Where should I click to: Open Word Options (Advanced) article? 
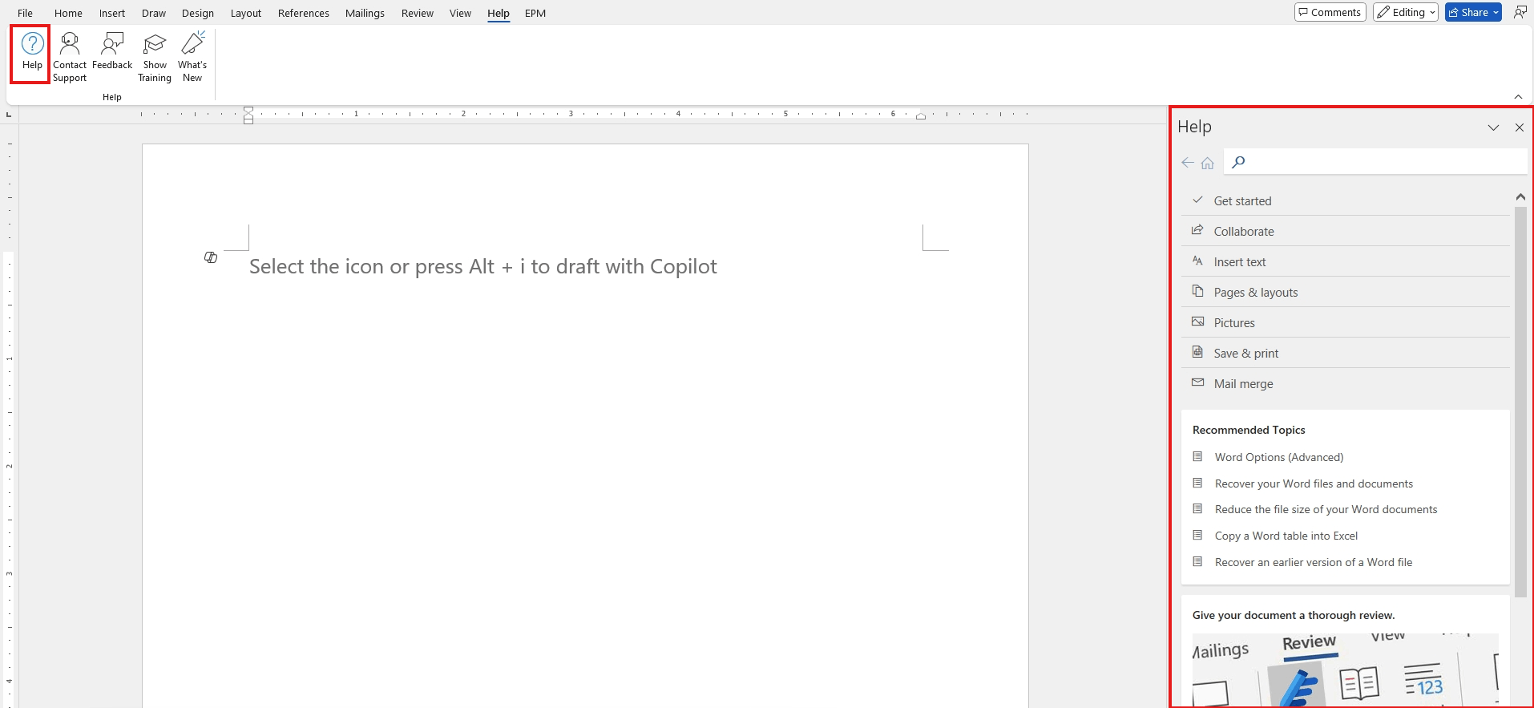pos(1279,457)
